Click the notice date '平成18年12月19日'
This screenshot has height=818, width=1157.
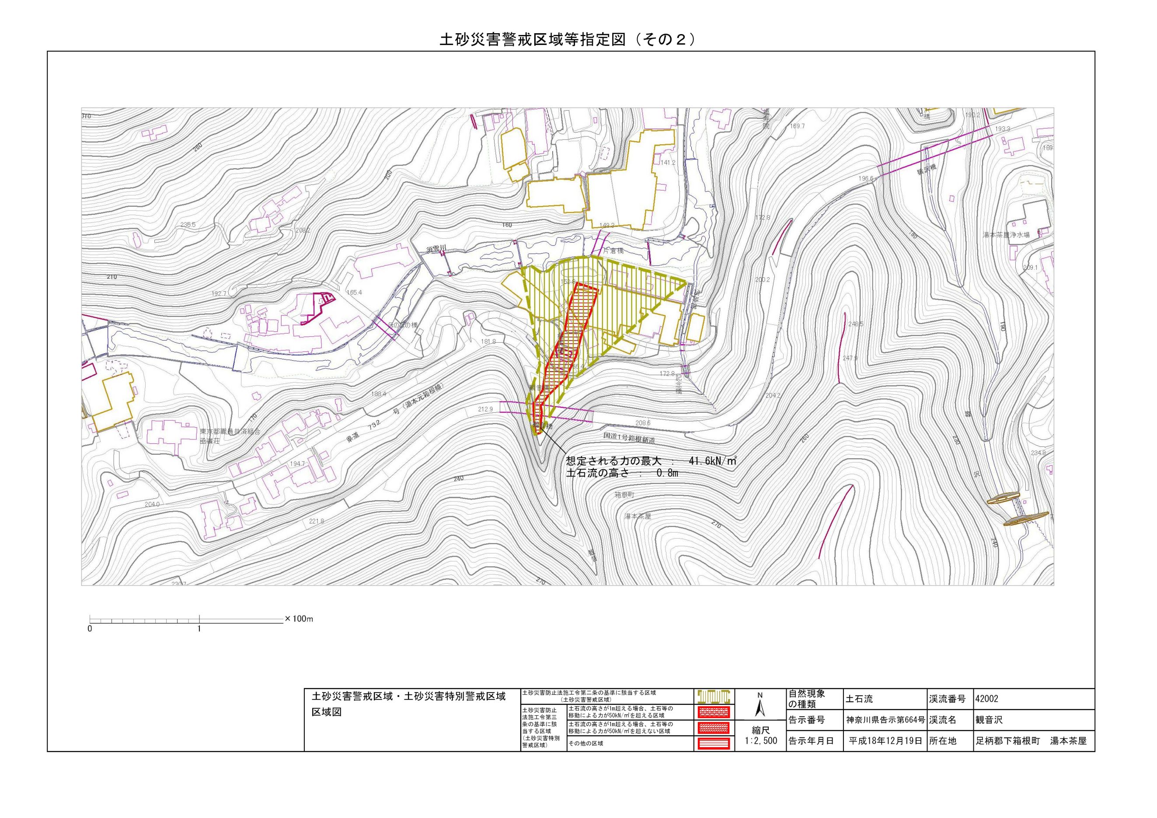pos(885,741)
